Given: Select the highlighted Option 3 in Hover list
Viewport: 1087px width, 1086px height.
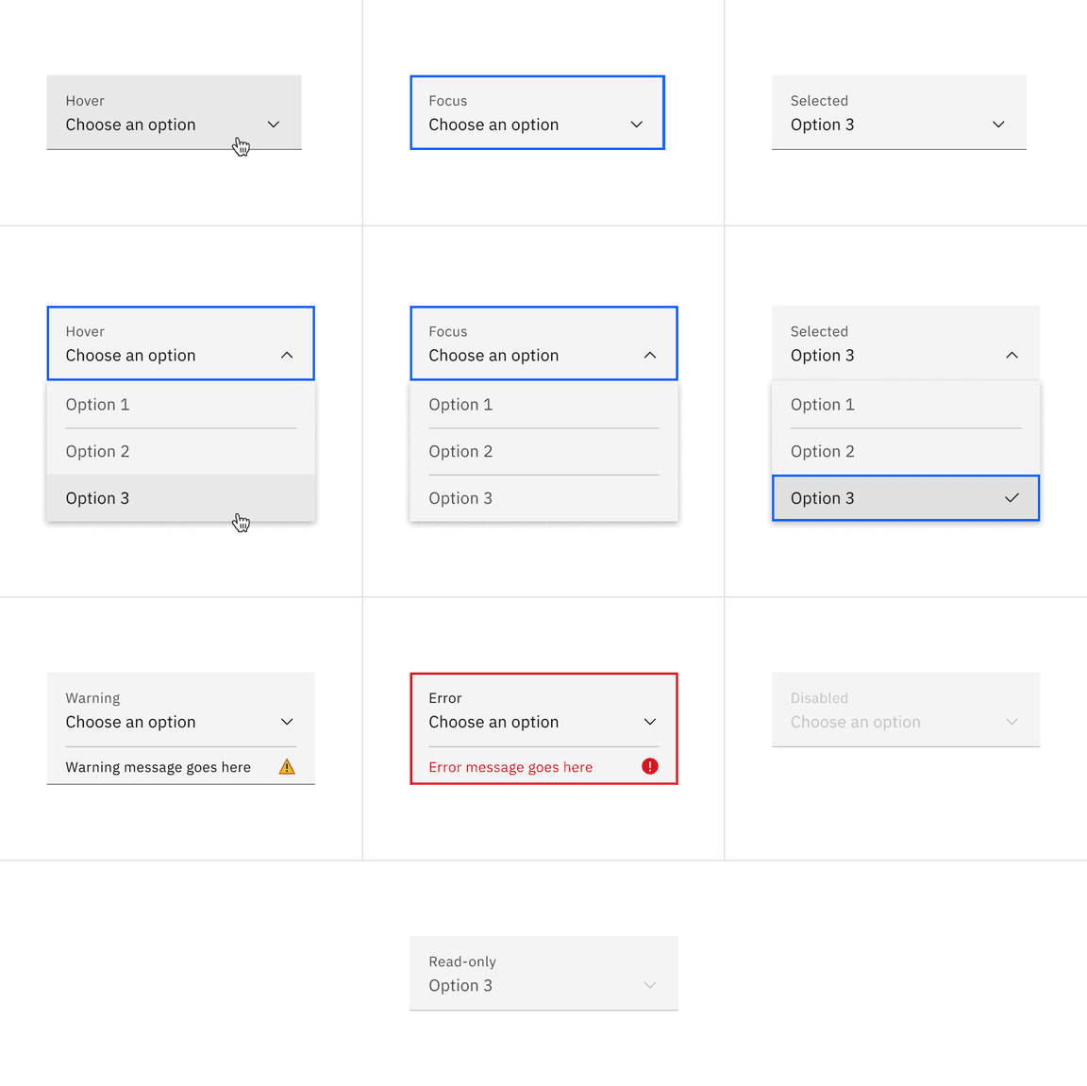Looking at the screenshot, I should point(97,498).
